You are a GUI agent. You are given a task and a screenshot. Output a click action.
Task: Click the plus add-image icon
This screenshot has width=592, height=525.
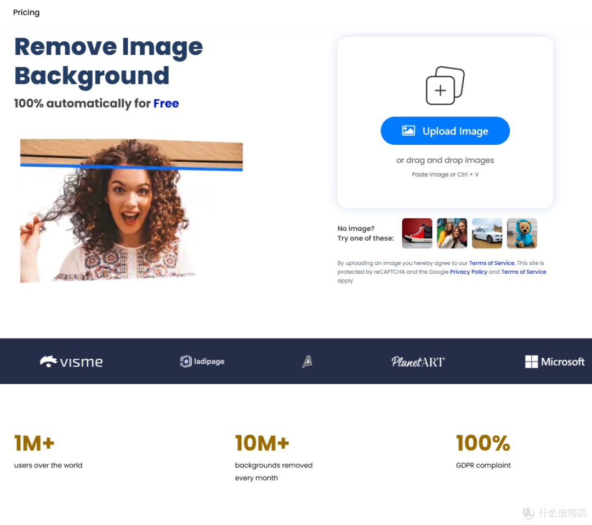pos(445,86)
